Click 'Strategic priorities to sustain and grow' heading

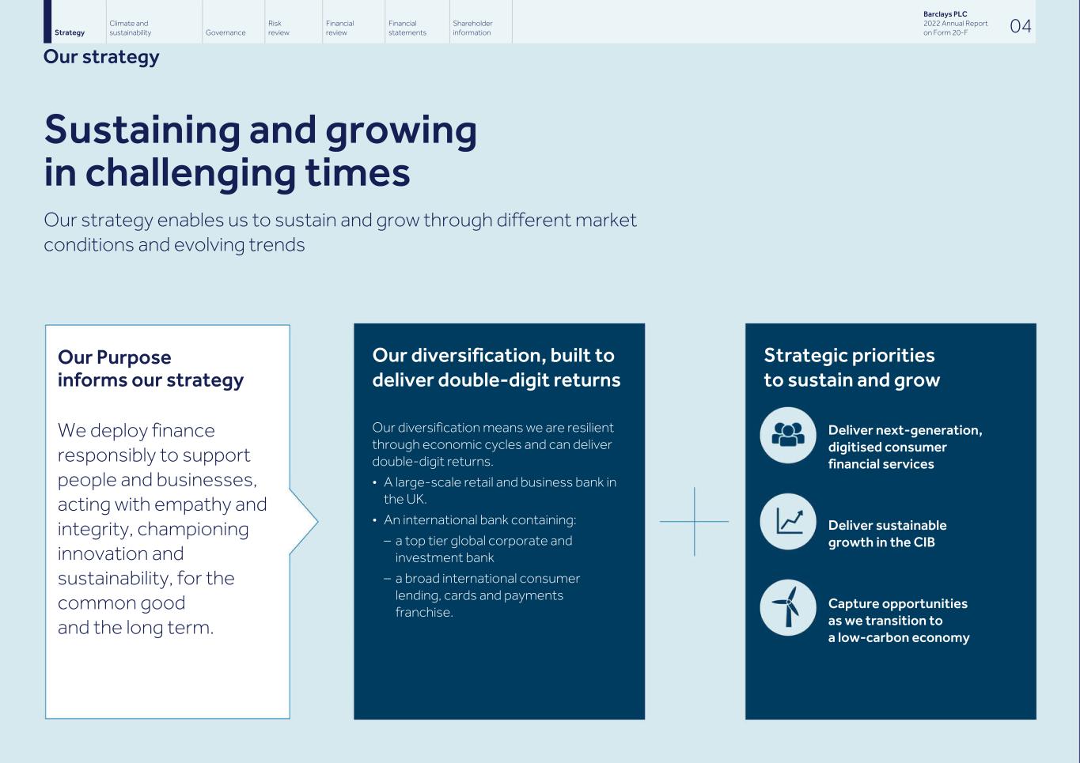click(x=851, y=368)
